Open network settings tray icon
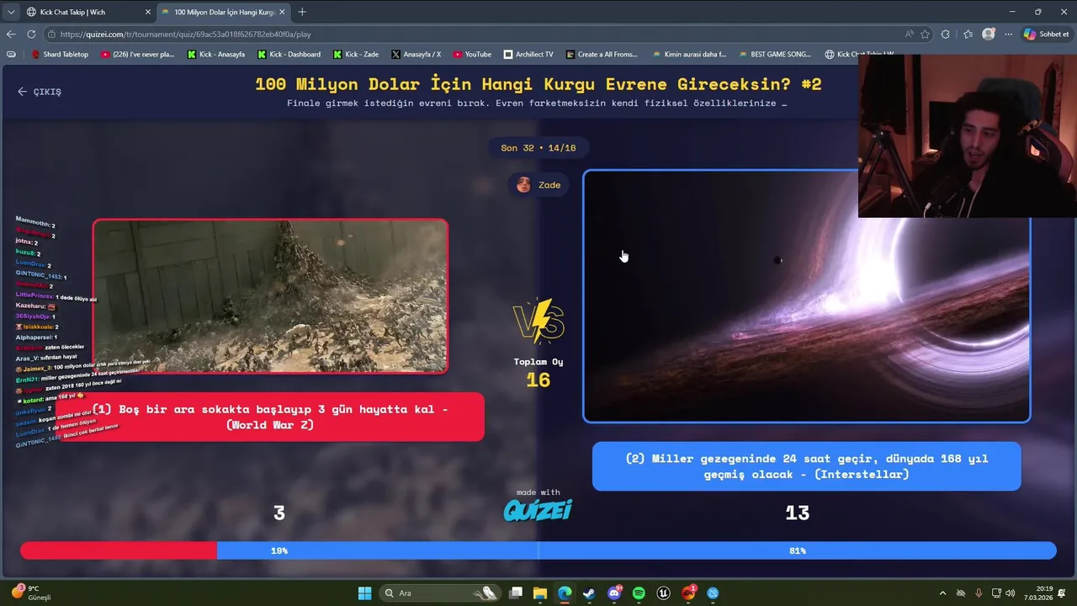The image size is (1077, 606). click(x=996, y=593)
